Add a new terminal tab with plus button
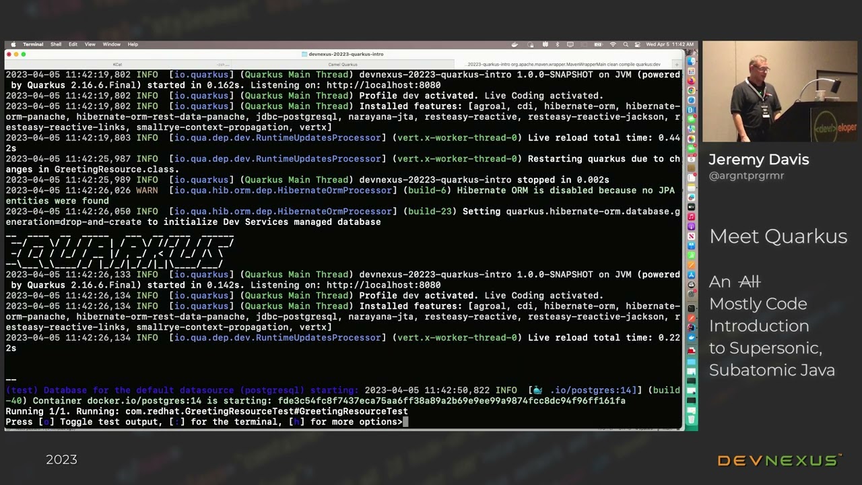 [x=677, y=65]
